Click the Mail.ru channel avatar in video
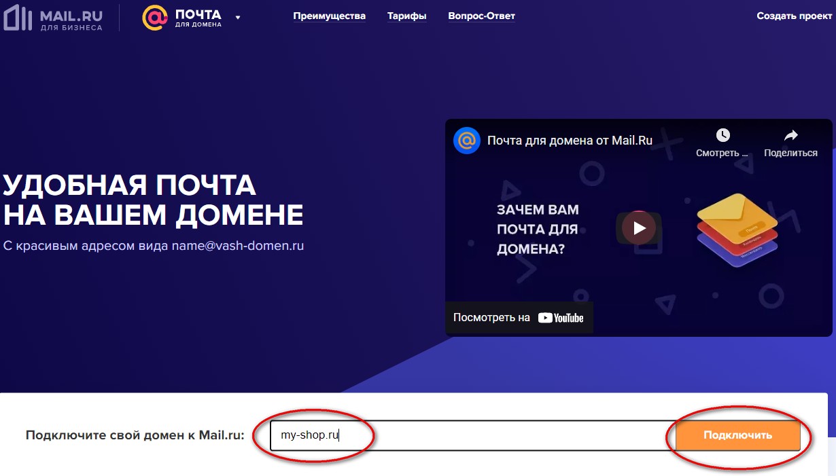The height and width of the screenshot is (476, 836). pyautogui.click(x=467, y=141)
